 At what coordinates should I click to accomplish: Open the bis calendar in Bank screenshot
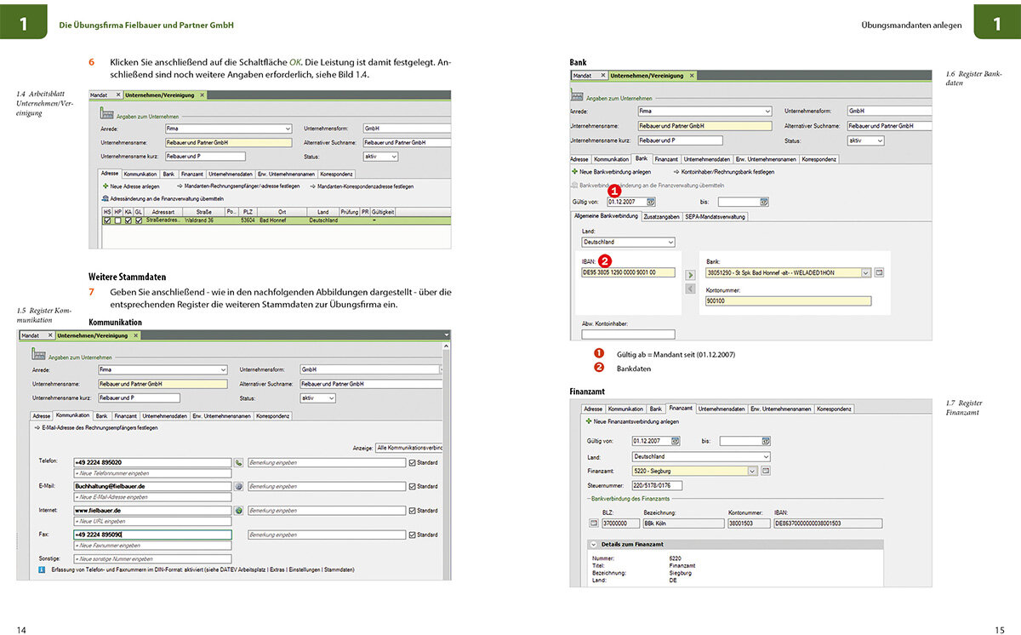click(764, 202)
